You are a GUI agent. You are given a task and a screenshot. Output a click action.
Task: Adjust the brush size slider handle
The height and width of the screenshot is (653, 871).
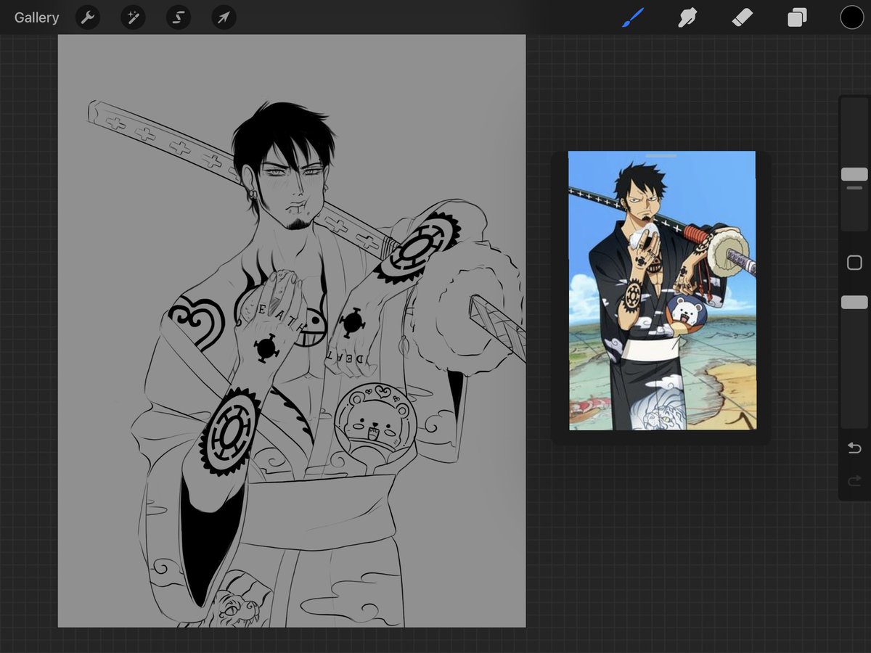click(x=854, y=174)
